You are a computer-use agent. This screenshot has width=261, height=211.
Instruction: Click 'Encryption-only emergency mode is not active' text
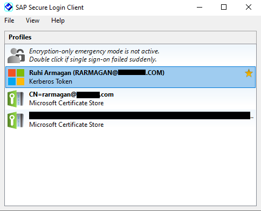click(x=94, y=51)
